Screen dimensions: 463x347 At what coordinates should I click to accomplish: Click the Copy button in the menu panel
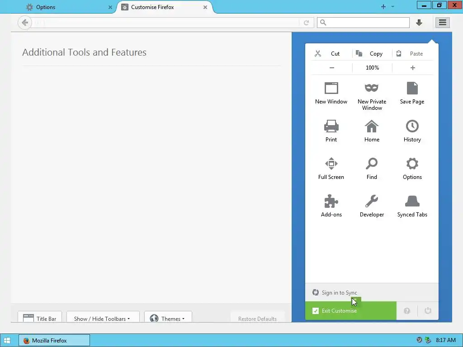[x=372, y=54]
